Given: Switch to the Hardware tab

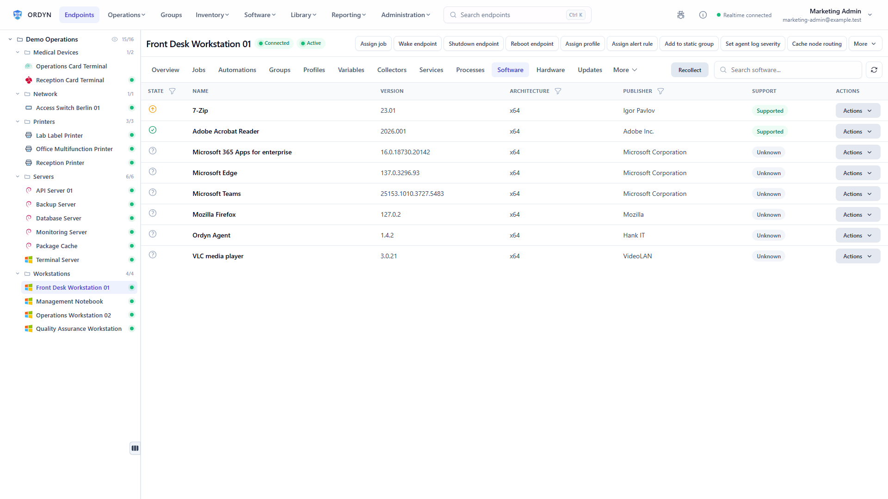Looking at the screenshot, I should pyautogui.click(x=550, y=70).
